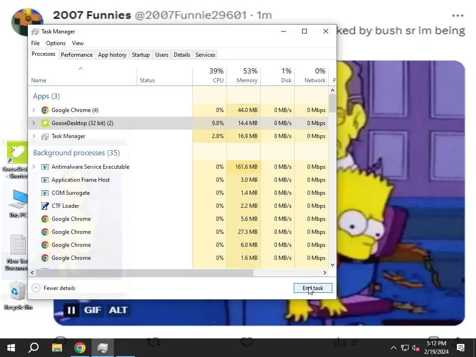Viewport: 476px width, 357px height.
Task: Open the Windows Start menu
Action: (x=11, y=348)
